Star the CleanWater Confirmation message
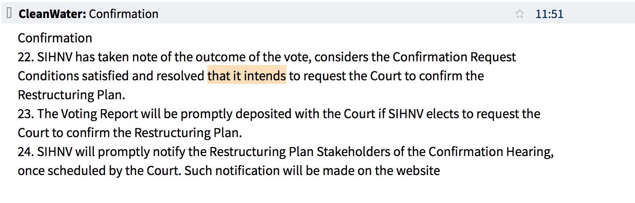The height and width of the screenshot is (203, 635). tap(520, 14)
